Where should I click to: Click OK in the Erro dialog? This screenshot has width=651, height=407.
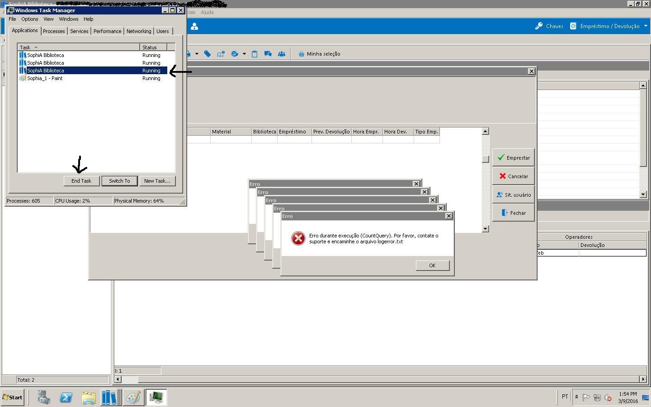click(x=433, y=265)
